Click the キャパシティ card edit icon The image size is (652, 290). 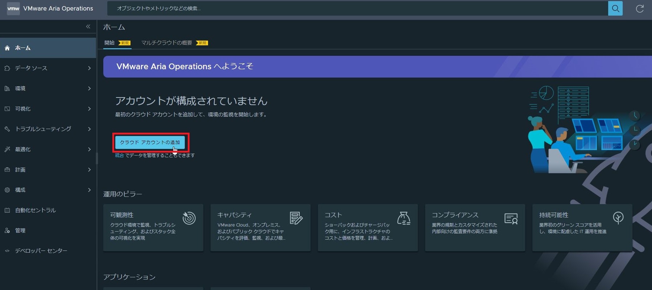click(x=296, y=218)
